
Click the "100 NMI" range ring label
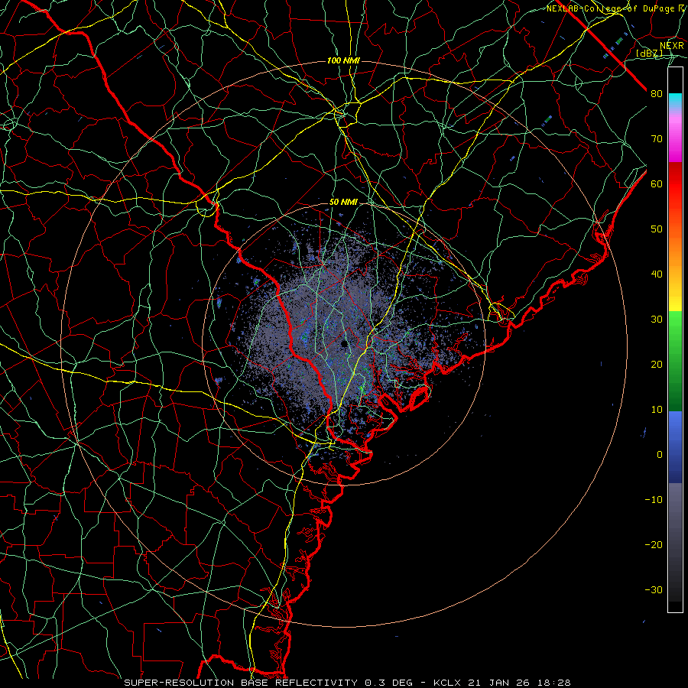click(343, 60)
